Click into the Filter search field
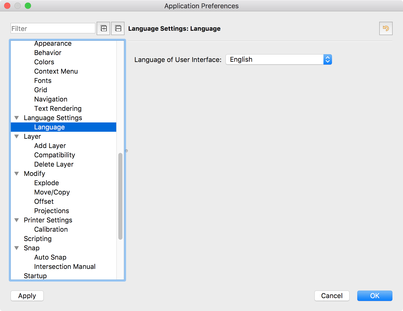 (x=53, y=28)
